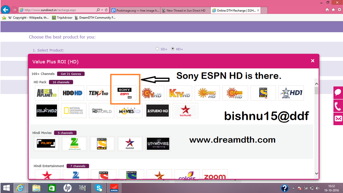The height and width of the screenshot is (193, 343).
Task: Click popup scrollbar down arrow
Action: [316, 173]
